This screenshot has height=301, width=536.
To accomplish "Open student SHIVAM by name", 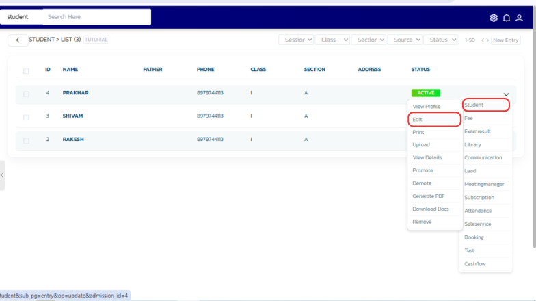I will (x=72, y=116).
